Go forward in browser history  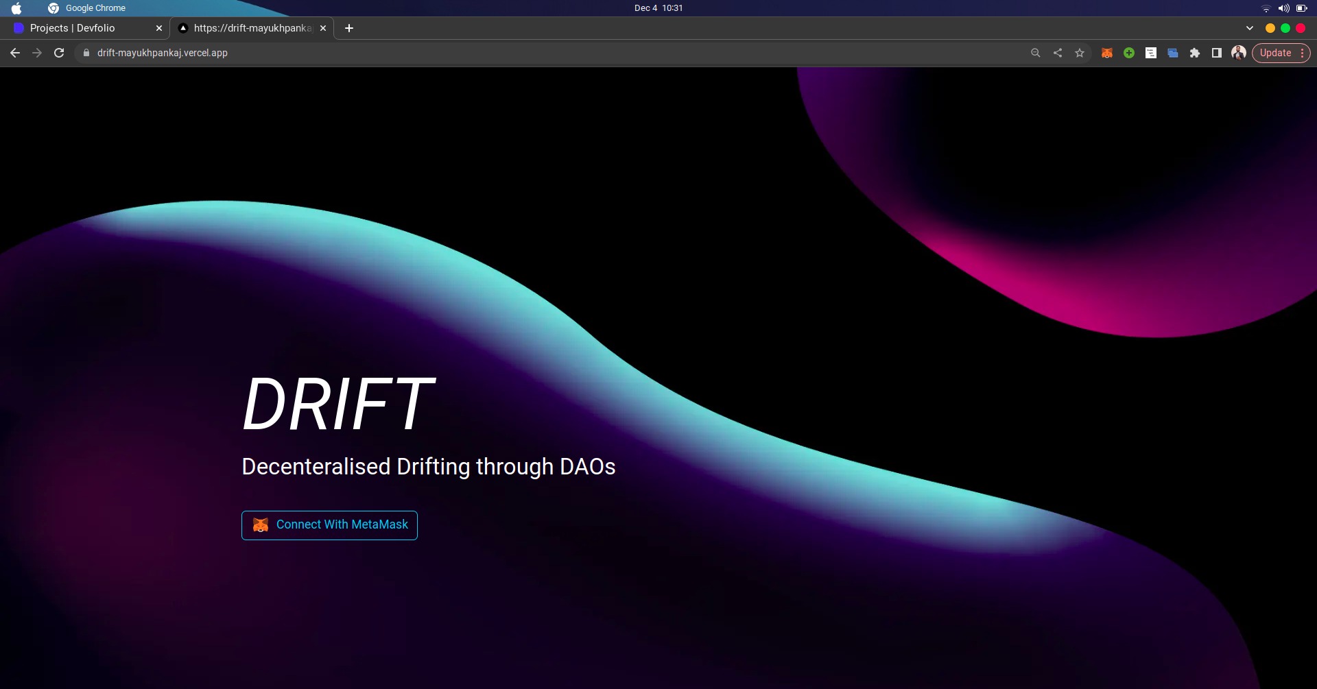37,53
